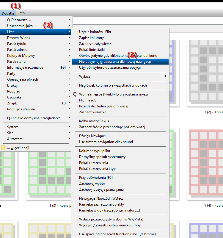Open the Dodatki menu
This screenshot has height=238, width=223.
pos(8,13)
